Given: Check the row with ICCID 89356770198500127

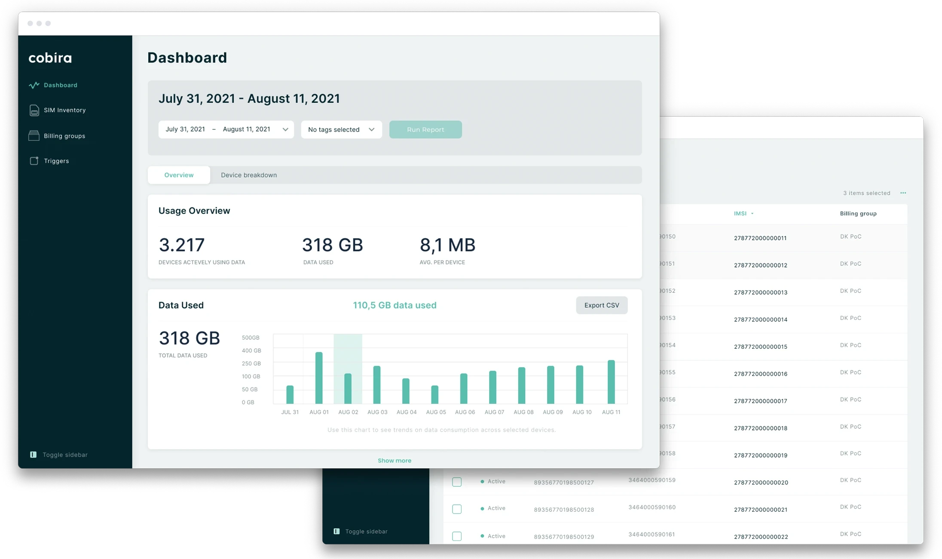Looking at the screenshot, I should tap(457, 482).
